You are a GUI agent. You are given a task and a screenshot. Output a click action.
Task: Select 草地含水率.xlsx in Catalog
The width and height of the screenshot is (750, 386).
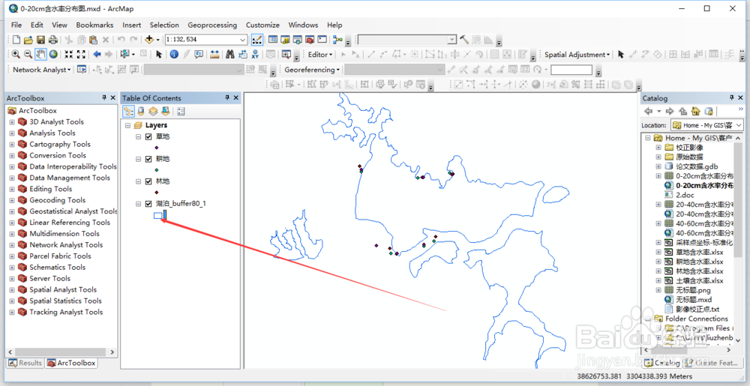tap(699, 253)
